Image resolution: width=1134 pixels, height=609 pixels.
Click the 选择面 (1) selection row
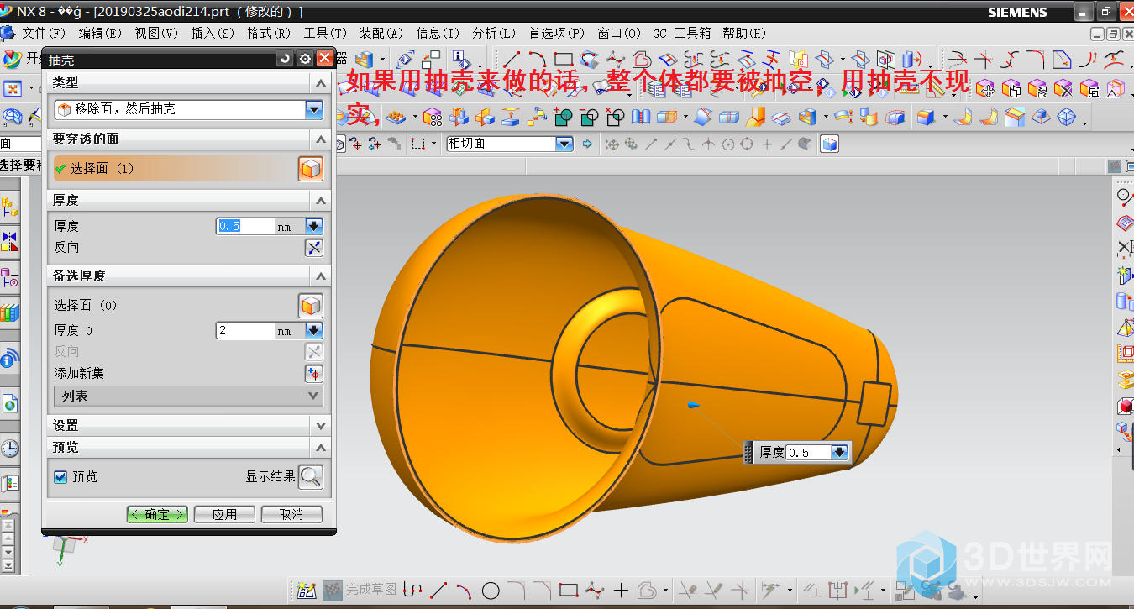coord(175,169)
